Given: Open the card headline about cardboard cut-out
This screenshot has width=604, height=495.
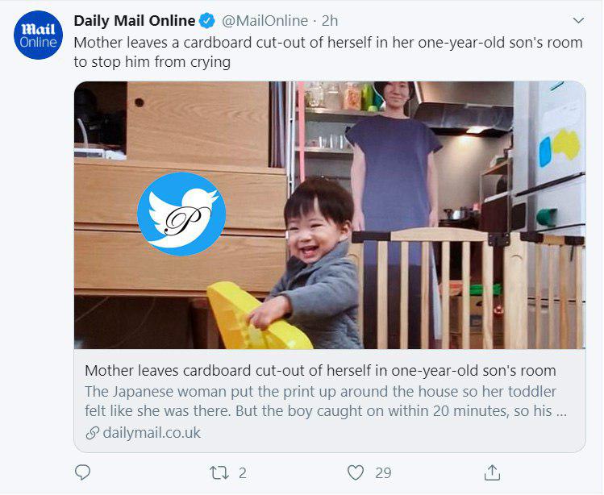Looking at the screenshot, I should click(x=320, y=371).
